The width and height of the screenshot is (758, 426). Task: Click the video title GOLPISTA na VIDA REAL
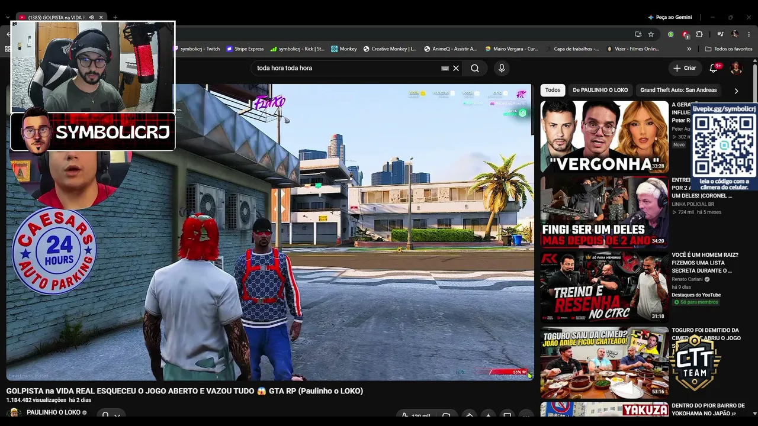pos(185,391)
